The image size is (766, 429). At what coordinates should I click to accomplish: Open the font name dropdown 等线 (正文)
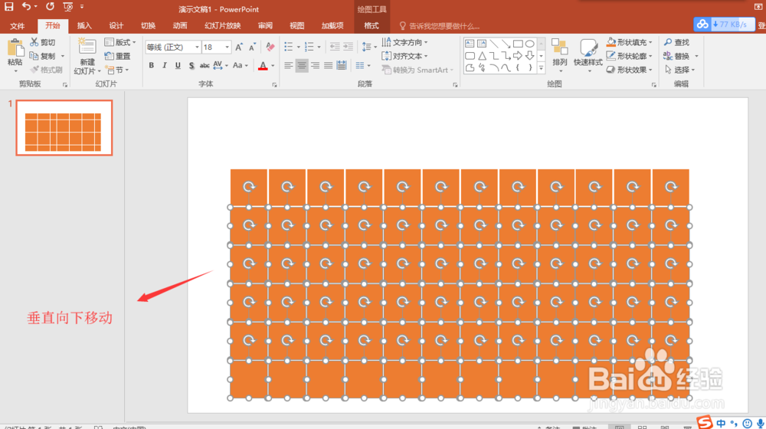click(198, 47)
